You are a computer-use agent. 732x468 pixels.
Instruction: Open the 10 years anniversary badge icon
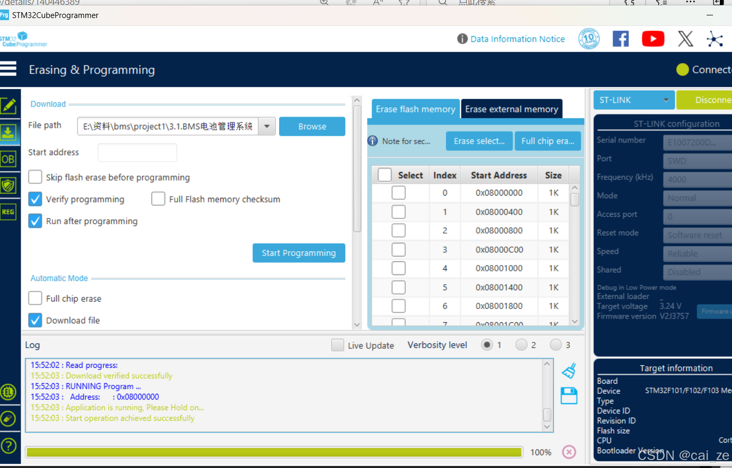589,39
